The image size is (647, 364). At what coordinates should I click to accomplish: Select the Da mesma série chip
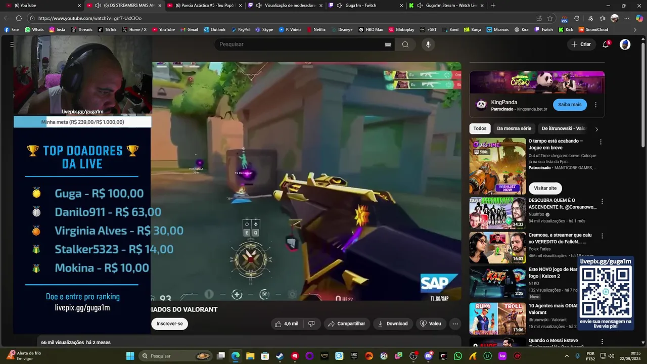(514, 129)
